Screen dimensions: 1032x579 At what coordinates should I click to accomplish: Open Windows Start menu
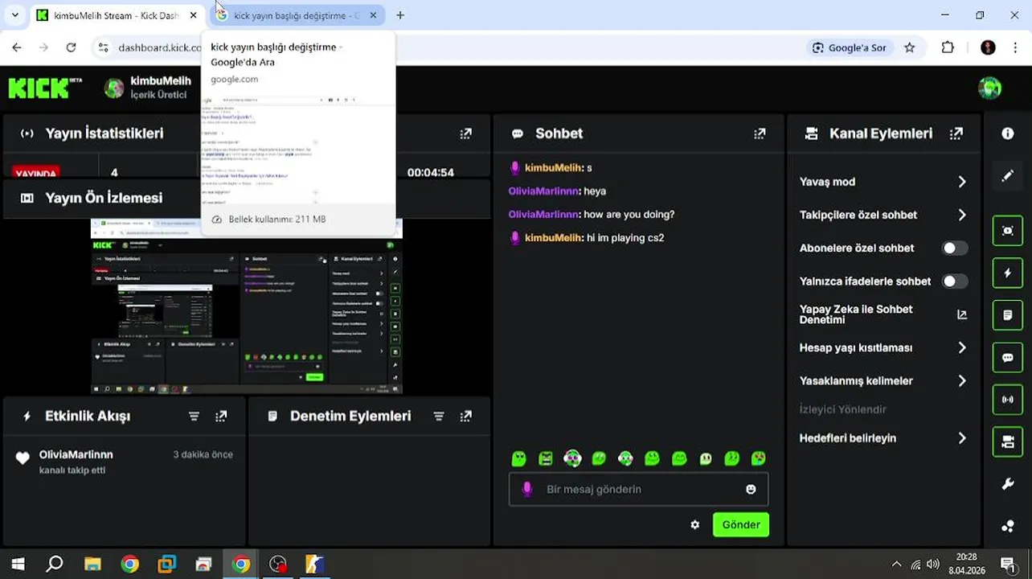click(x=18, y=565)
